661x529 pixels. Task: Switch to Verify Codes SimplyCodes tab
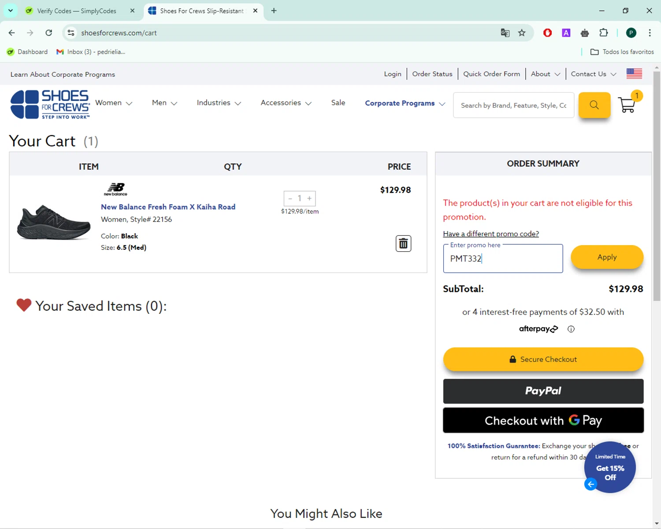coord(76,11)
